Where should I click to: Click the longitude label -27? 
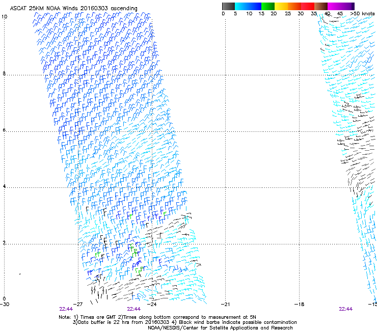click(78, 305)
